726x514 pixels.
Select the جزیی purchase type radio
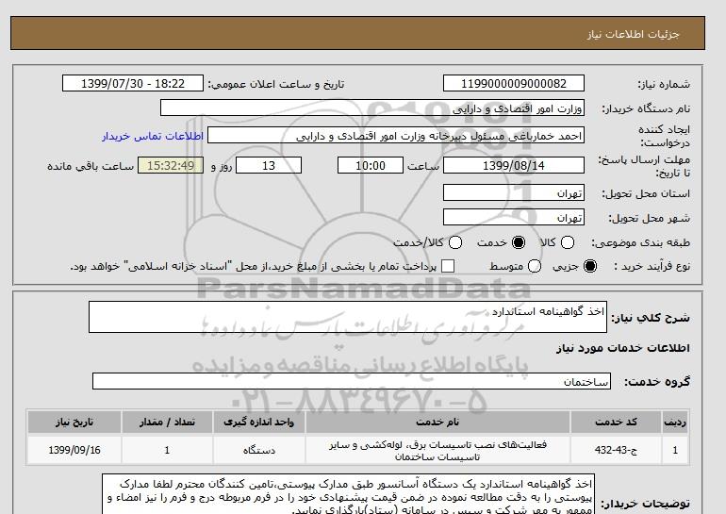(590, 266)
